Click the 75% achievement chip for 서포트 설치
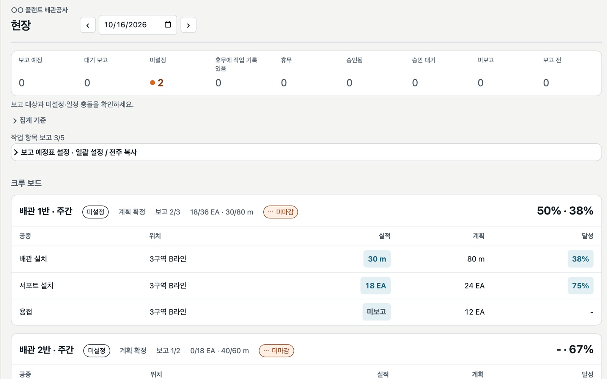Image resolution: width=607 pixels, height=379 pixels. click(580, 286)
